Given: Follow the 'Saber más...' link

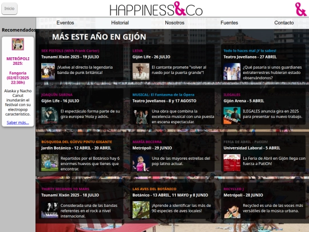Looking at the screenshot, I should (x=18, y=123).
